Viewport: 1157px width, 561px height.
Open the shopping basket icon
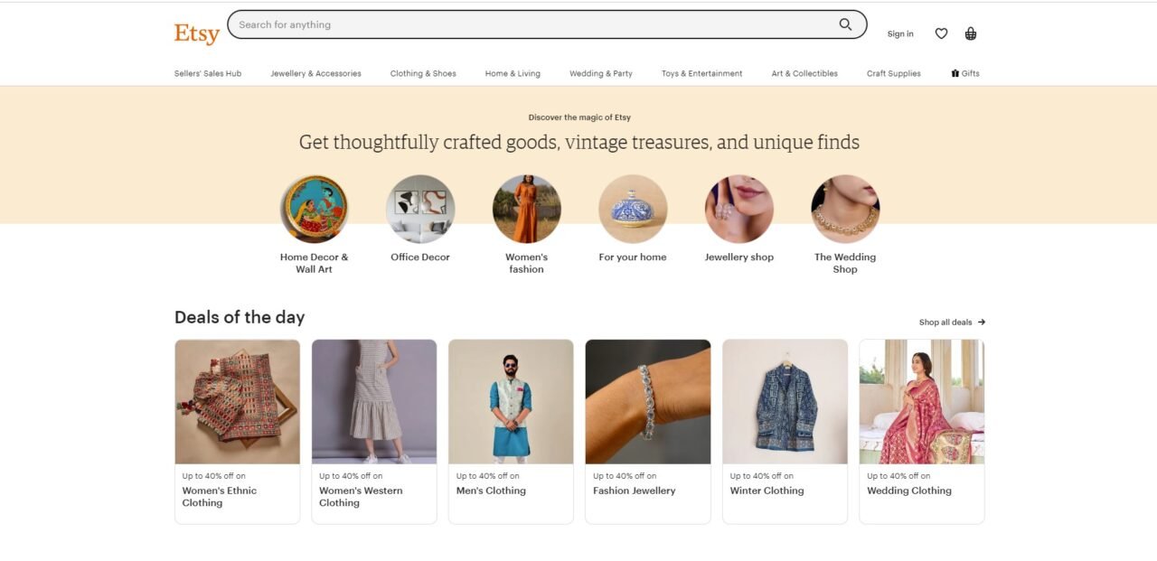[x=971, y=33]
